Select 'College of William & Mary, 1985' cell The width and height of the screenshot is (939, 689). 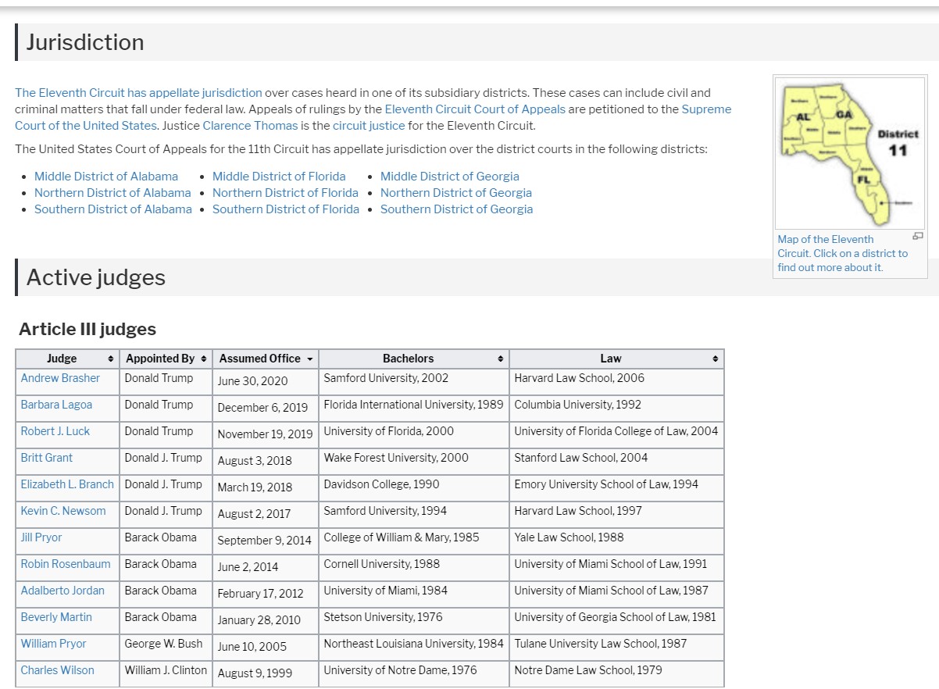[414, 541]
